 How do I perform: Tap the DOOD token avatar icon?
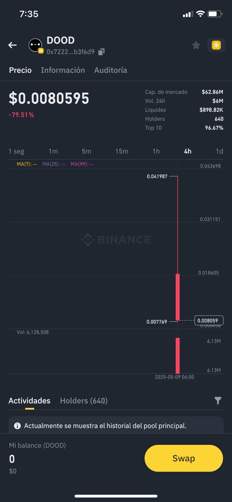36,45
